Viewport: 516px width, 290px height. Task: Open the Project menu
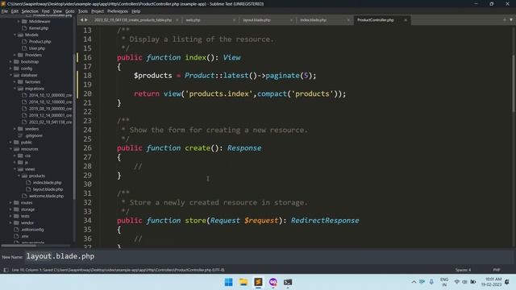(98, 11)
